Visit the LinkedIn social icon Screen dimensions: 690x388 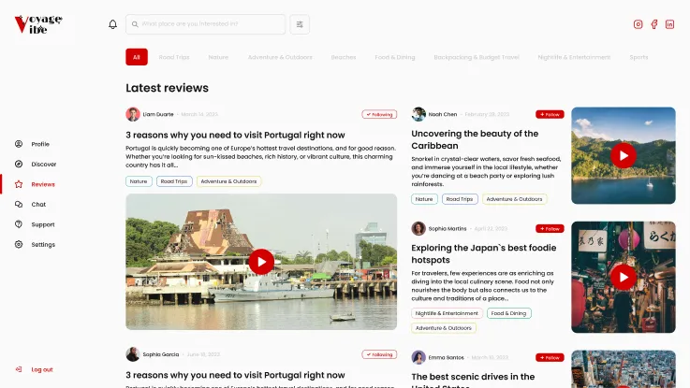[x=669, y=24]
